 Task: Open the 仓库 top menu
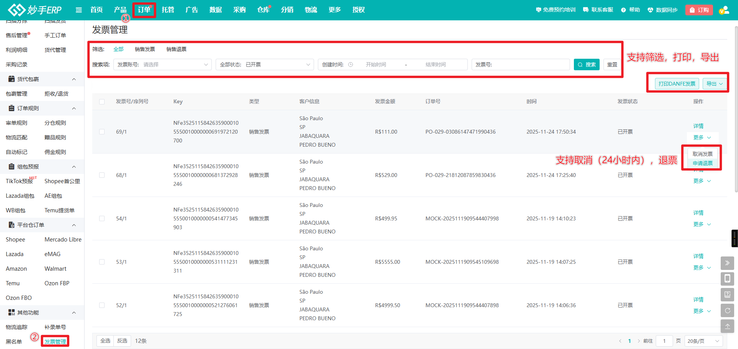point(263,10)
